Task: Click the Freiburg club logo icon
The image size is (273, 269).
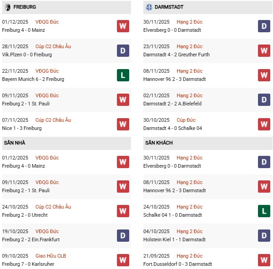Action: [7, 7]
